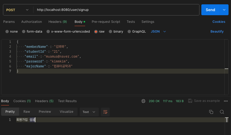Screen dimensions: 231x135
Task: Open the Cookies link
Action: tap(219, 22)
